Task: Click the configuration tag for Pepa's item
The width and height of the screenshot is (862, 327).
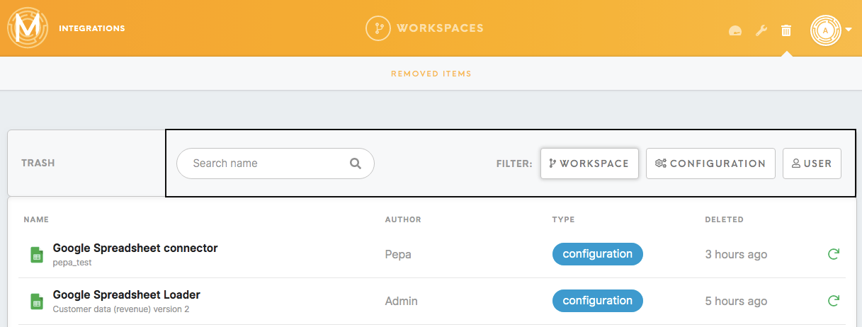Action: tap(597, 254)
